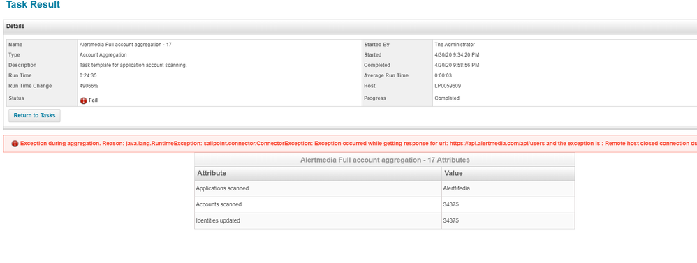Click the 'Description' field label

tap(22, 66)
